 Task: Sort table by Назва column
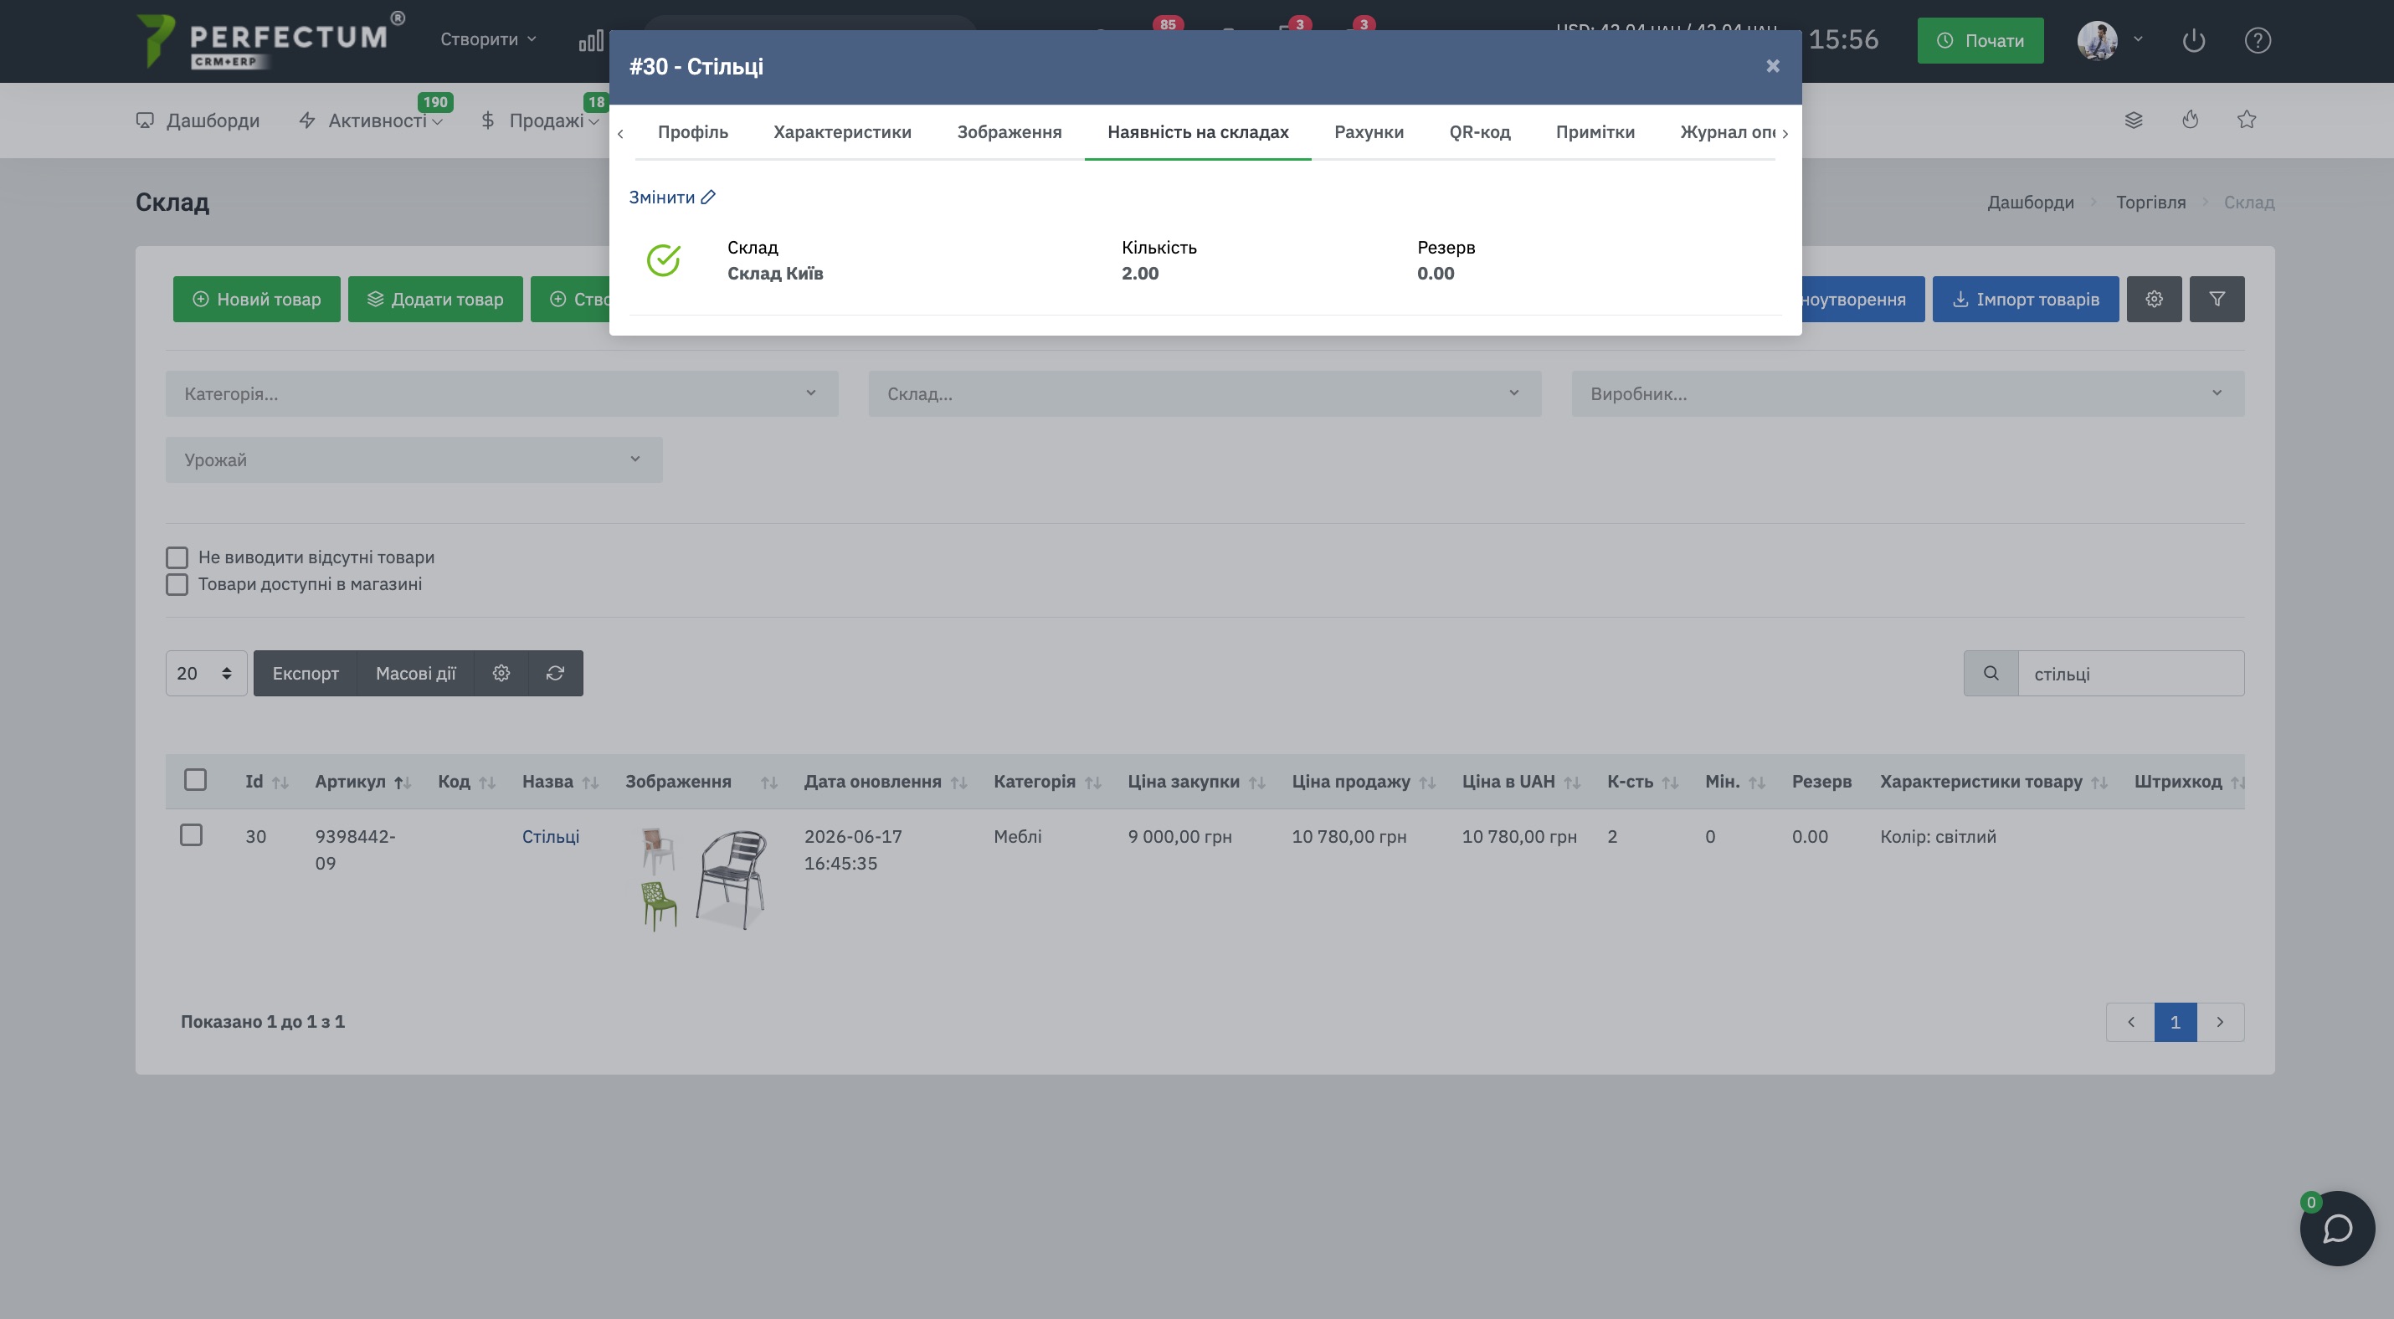point(590,783)
